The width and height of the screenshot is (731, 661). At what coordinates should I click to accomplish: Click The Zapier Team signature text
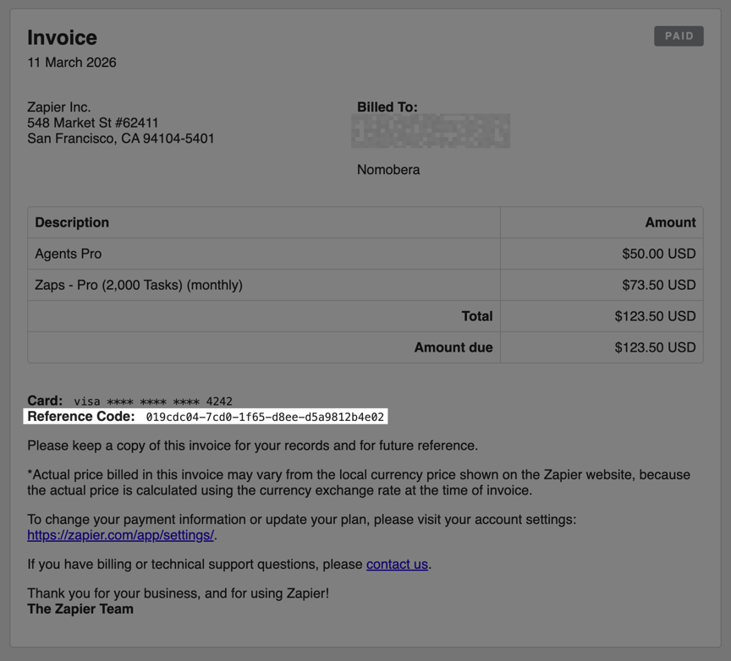click(x=80, y=609)
